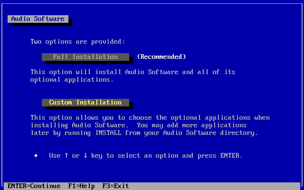Viewport: 304px width, 190px height.
Task: Open help via F1=Help in status bar
Action: [x=81, y=186]
